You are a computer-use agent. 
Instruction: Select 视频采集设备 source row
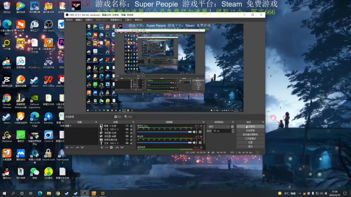coord(116,140)
